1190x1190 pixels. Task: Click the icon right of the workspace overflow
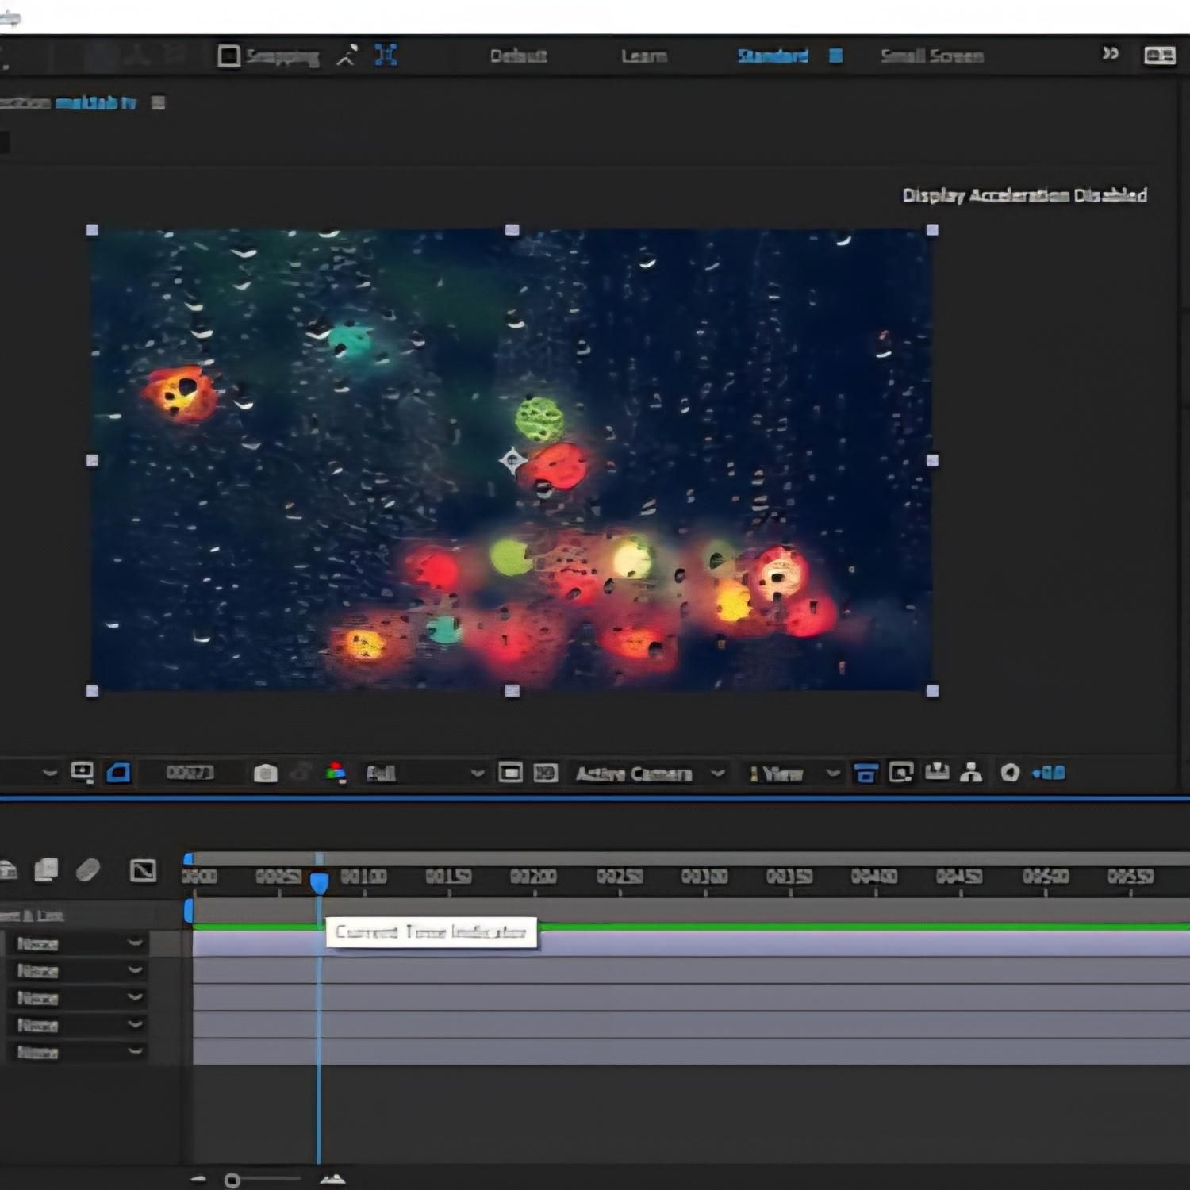pos(1159,56)
